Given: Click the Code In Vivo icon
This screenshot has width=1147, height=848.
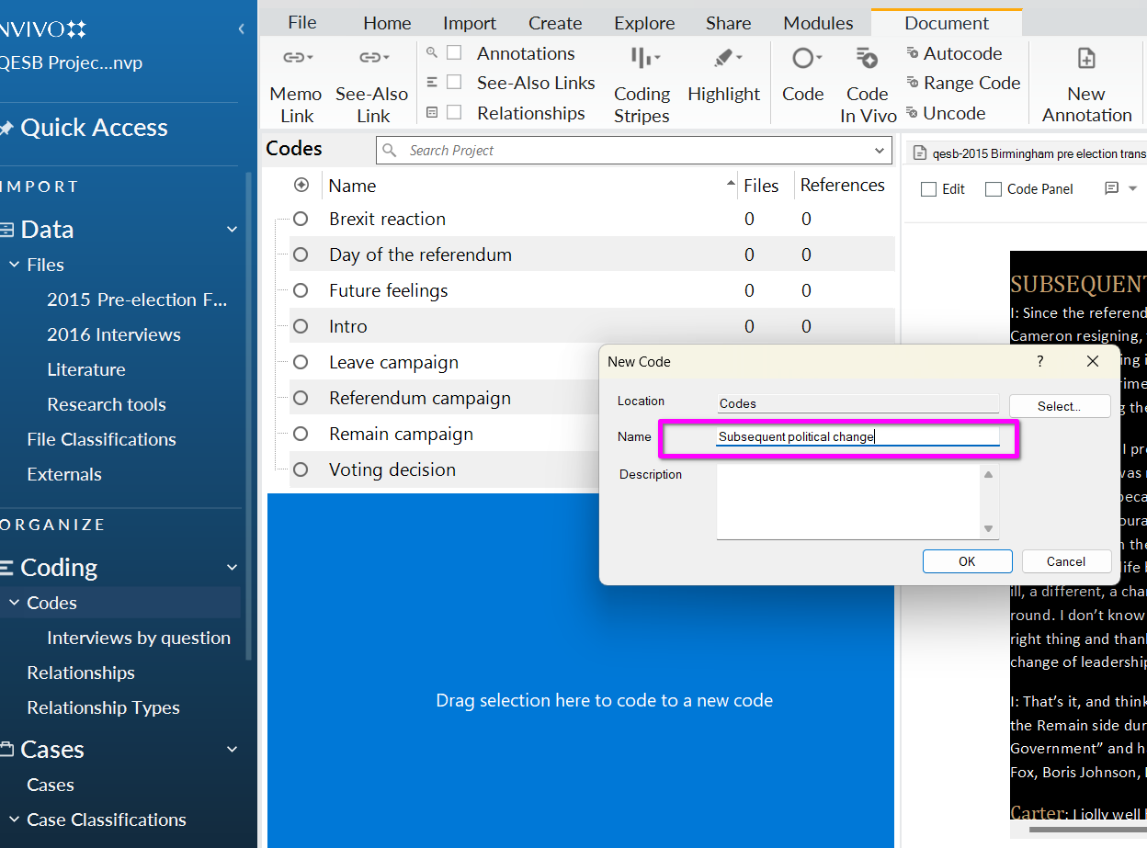Looking at the screenshot, I should [x=867, y=59].
